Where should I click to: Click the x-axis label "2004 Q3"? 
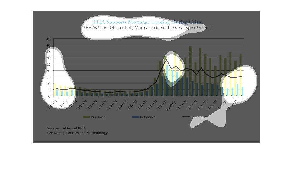coord(82,105)
